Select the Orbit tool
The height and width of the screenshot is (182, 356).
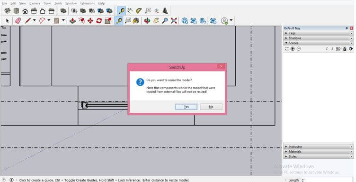(x=147, y=21)
